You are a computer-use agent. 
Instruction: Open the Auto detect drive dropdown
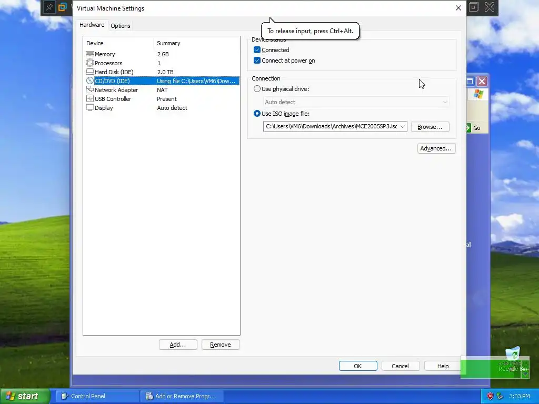click(356, 102)
